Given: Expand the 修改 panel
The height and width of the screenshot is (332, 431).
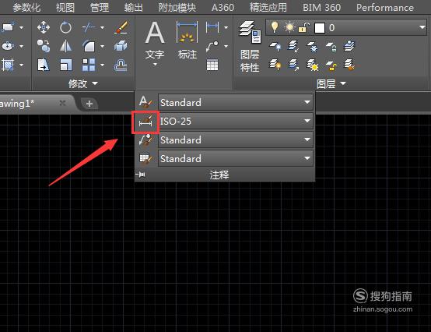Looking at the screenshot, I should [83, 83].
